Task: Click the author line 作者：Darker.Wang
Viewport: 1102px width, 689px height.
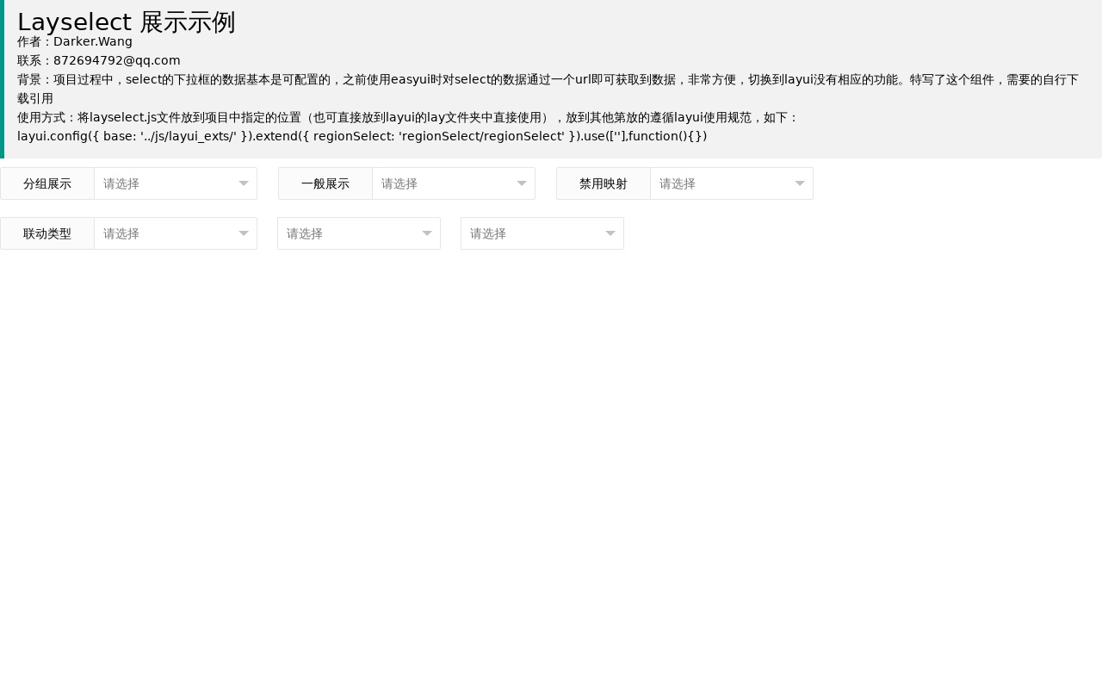Action: point(75,41)
